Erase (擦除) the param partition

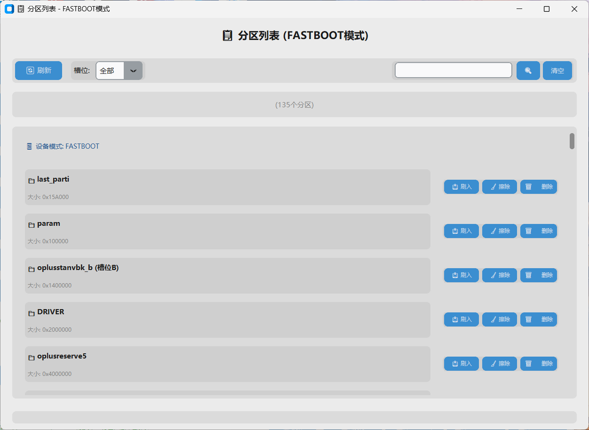(x=499, y=231)
